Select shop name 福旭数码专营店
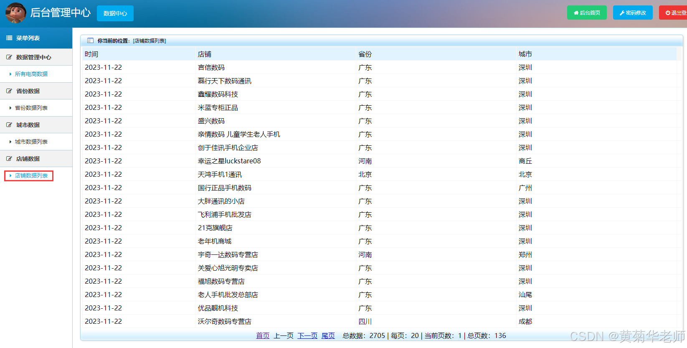Viewport: 687px width, 348px height. (x=221, y=281)
